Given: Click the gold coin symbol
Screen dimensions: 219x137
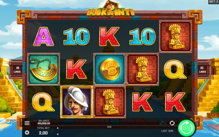Looking at the screenshot, I should click(x=110, y=69).
